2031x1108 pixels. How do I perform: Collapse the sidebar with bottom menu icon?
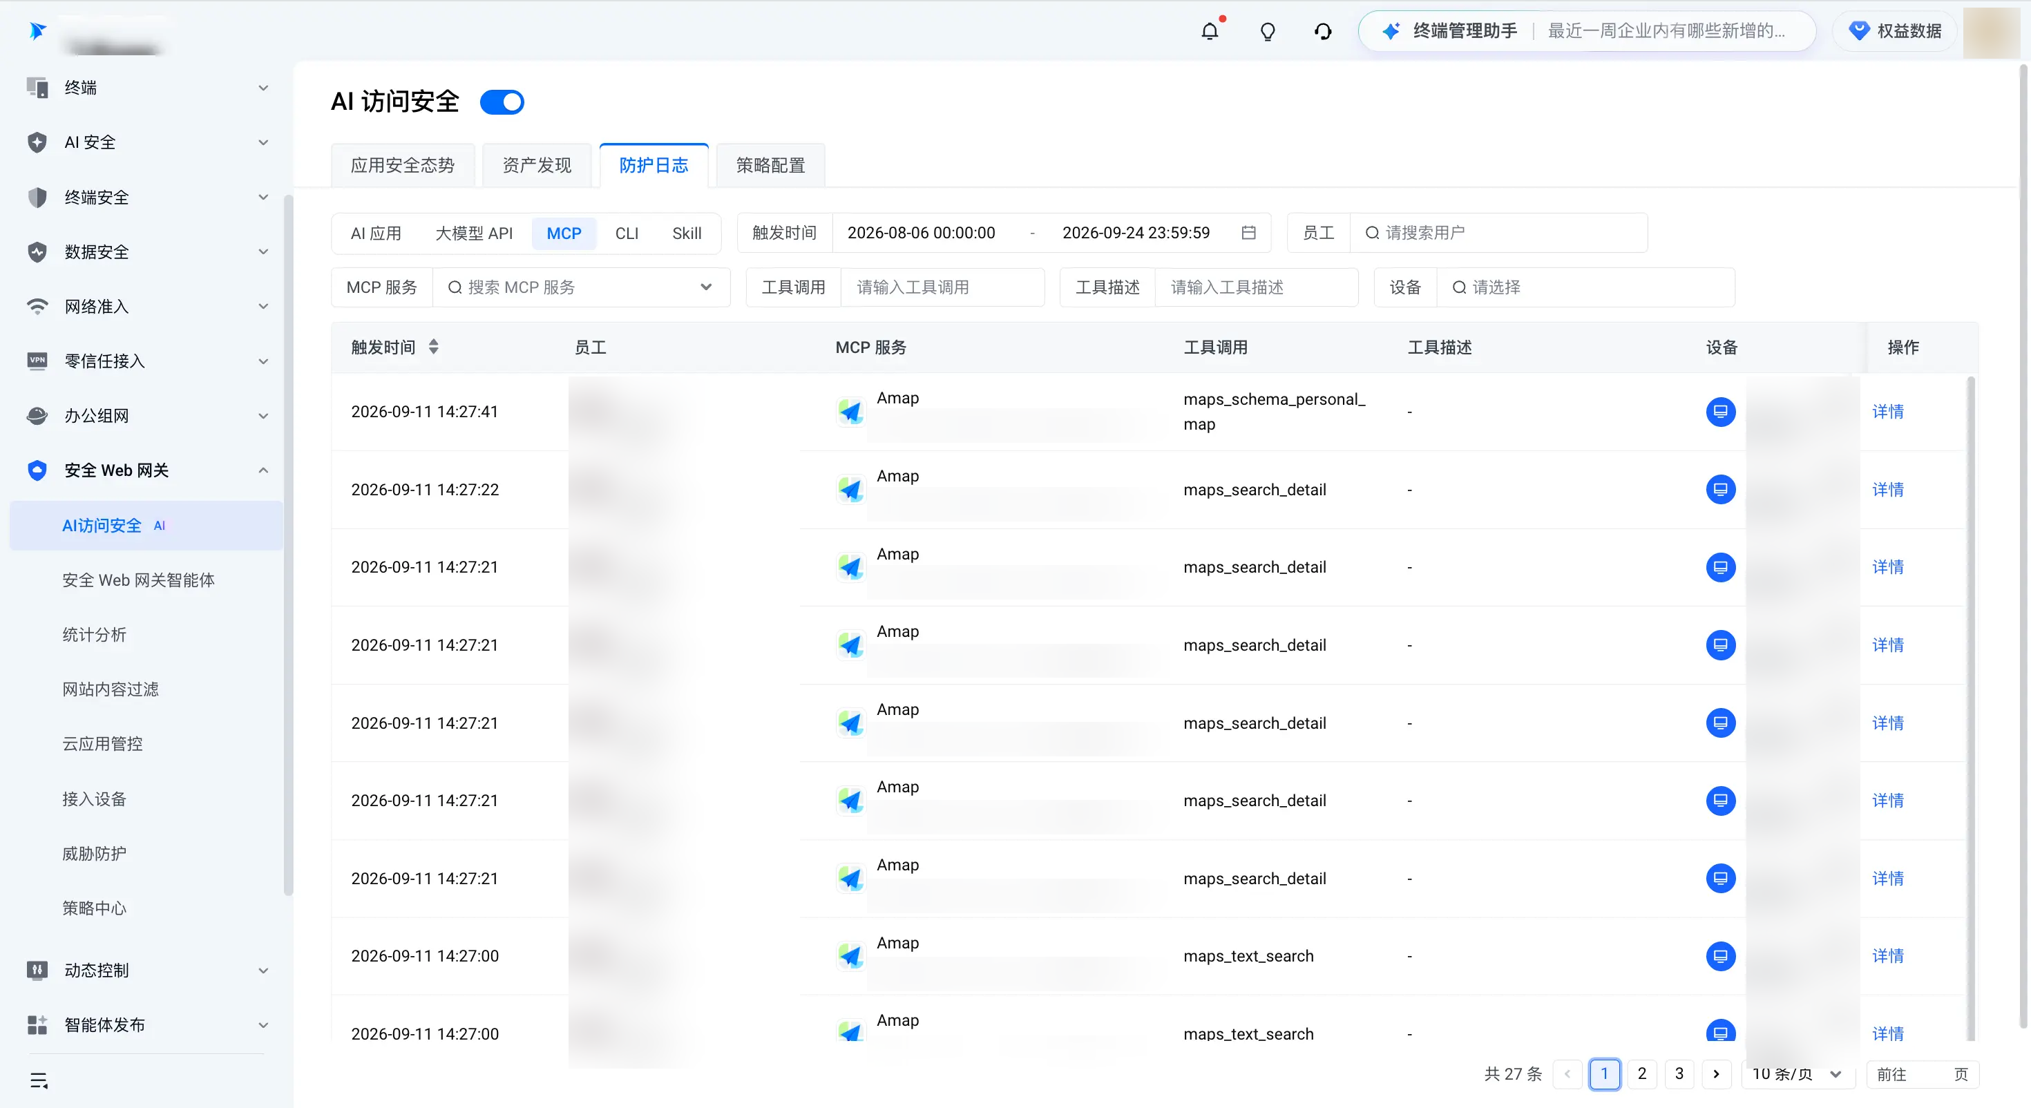click(39, 1080)
